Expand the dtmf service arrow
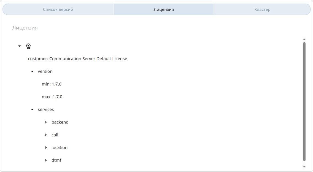This screenshot has width=313, height=172. pos(46,160)
